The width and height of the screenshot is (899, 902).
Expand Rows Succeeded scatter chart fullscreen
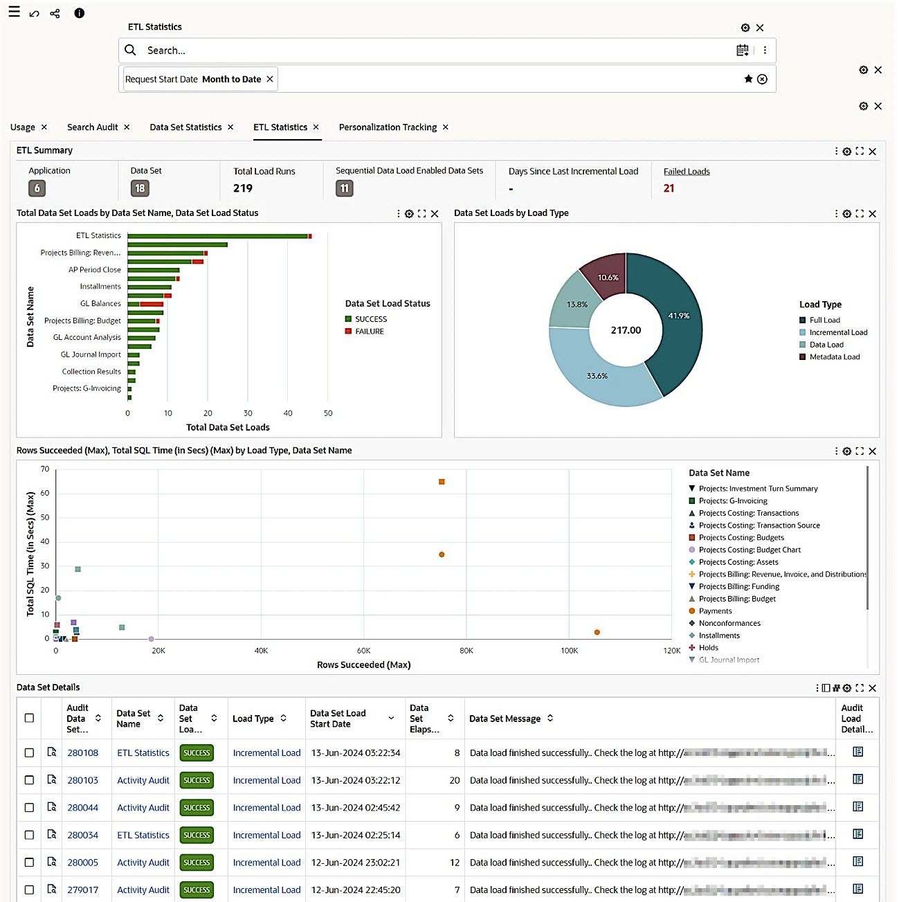[x=860, y=451]
